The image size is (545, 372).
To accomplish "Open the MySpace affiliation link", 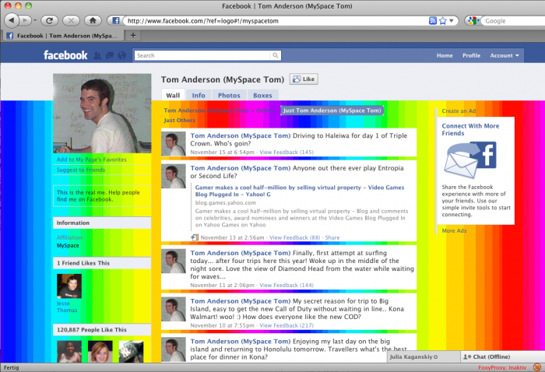I will click(68, 246).
